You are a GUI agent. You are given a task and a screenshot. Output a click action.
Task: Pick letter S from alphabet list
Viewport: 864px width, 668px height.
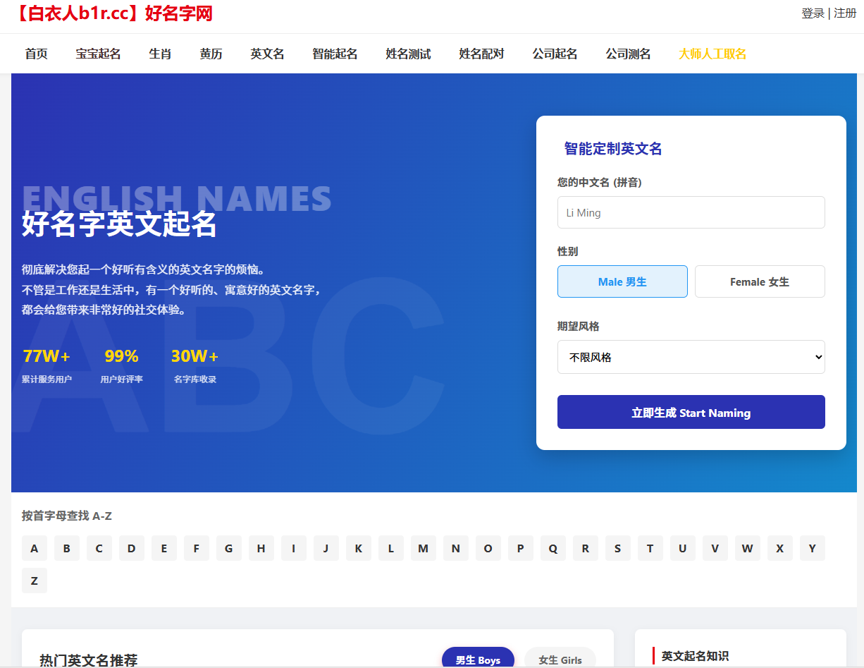click(x=617, y=548)
